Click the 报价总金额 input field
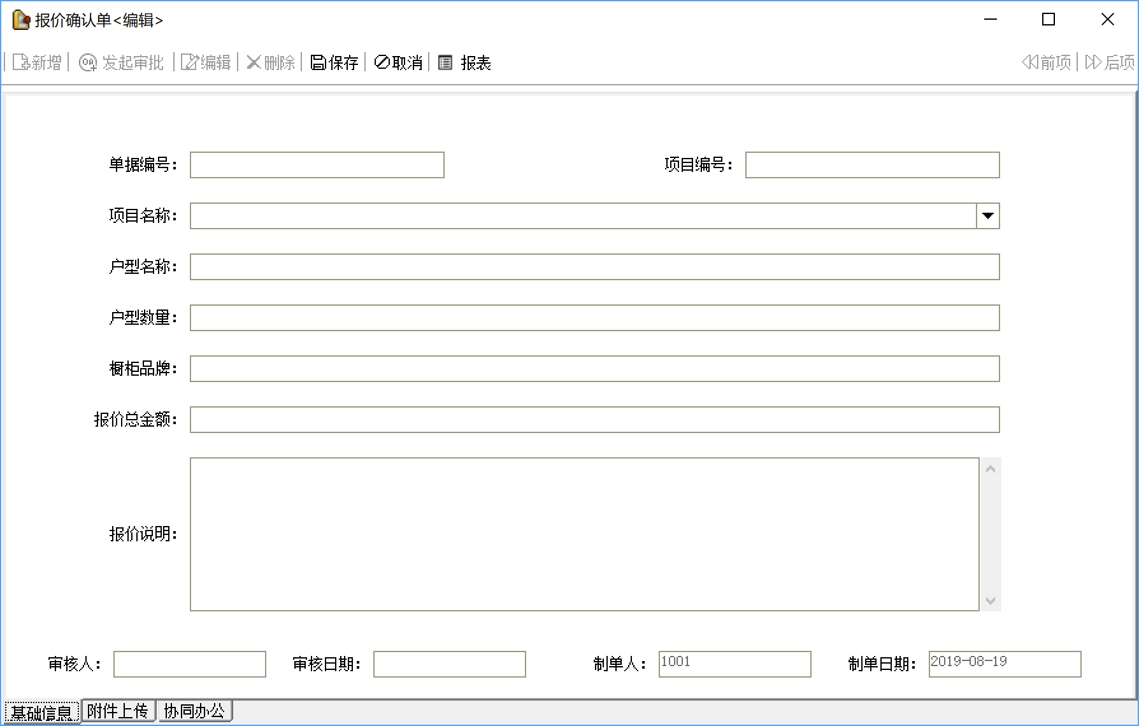The image size is (1139, 726). (x=594, y=420)
